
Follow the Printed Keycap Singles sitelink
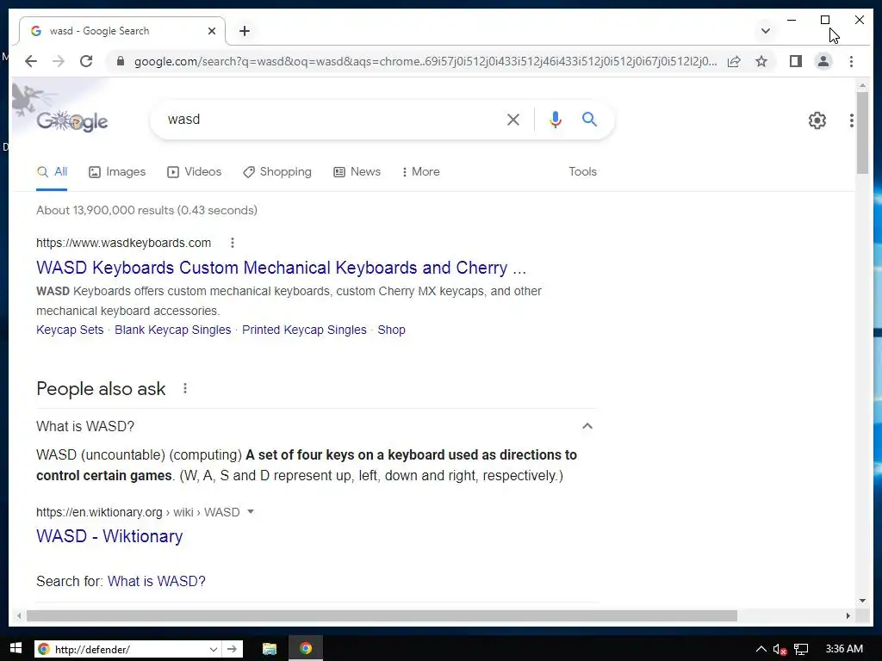(x=304, y=330)
